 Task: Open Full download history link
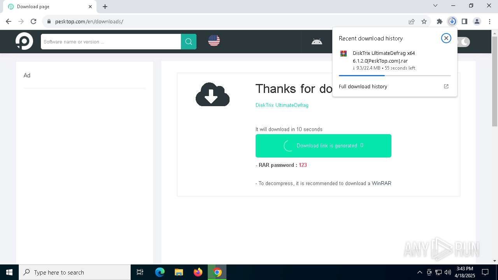pyautogui.click(x=363, y=86)
